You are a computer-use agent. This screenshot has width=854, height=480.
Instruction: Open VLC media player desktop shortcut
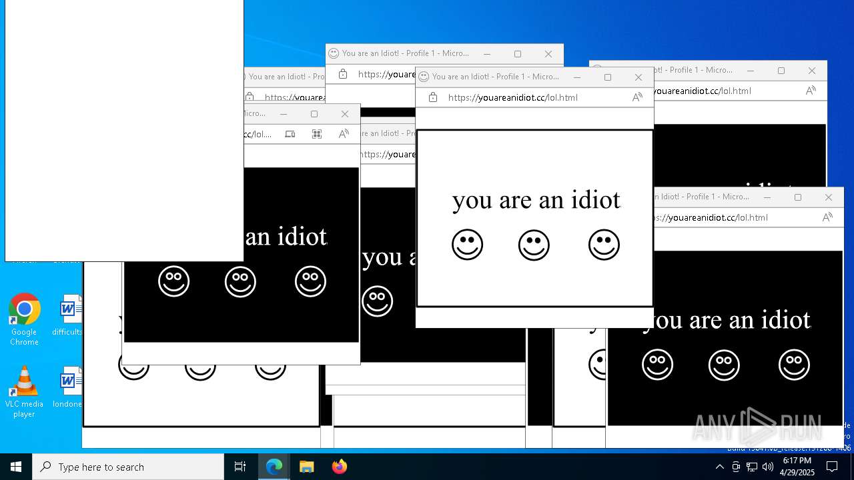pyautogui.click(x=24, y=391)
